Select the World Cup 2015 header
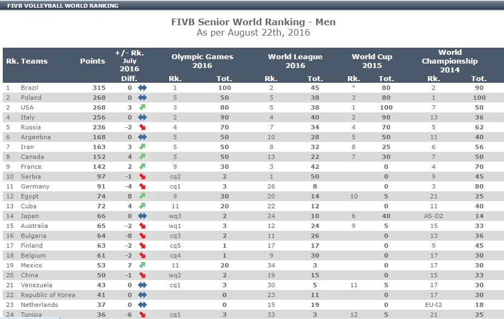Screen dimensions: 504x319 [x=371, y=61]
